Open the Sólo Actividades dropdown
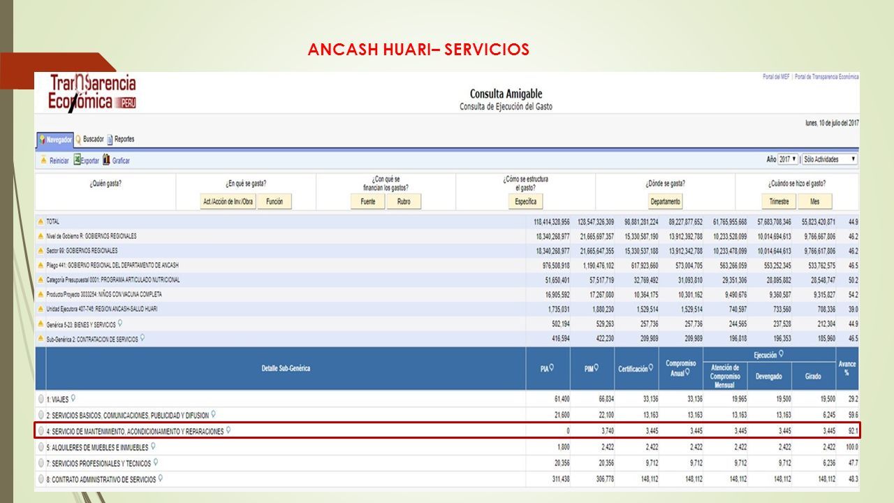894x503 pixels. coord(830,159)
